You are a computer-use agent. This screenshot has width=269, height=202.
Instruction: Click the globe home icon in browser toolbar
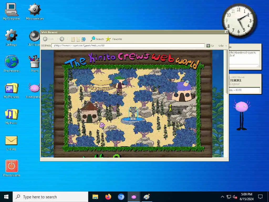coord(84,39)
